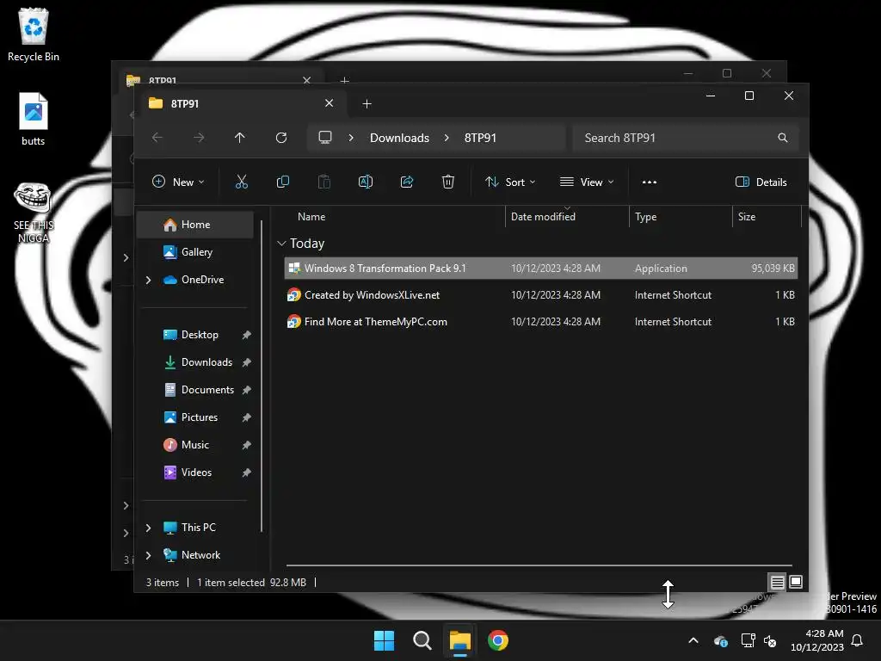Image resolution: width=881 pixels, height=661 pixels.
Task: Select Find More at ThemeMyPC.com shortcut
Action: (x=541, y=322)
